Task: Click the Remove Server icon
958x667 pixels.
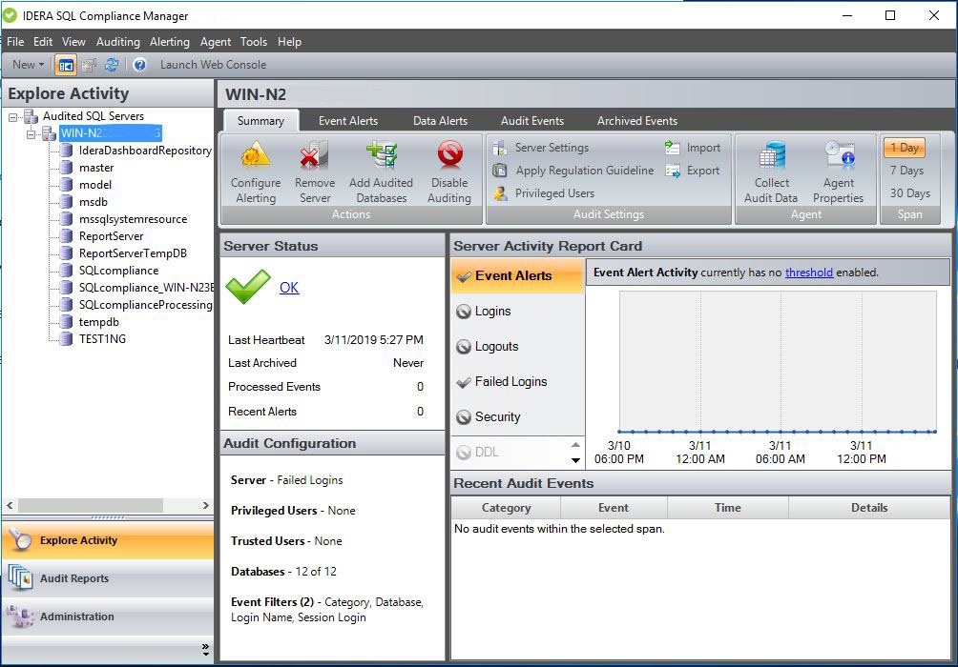Action: click(315, 172)
